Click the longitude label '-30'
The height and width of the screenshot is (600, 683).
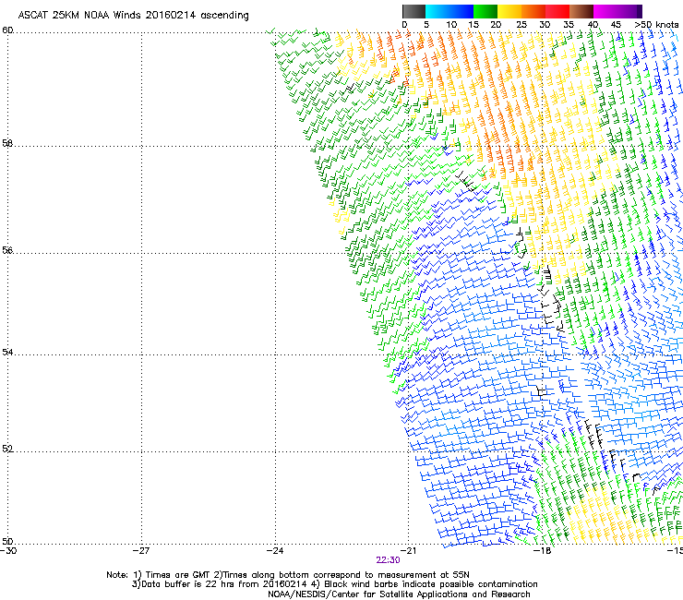[x=7, y=551]
